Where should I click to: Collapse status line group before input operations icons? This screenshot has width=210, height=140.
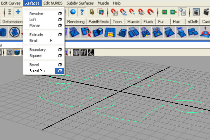(157, 12)
